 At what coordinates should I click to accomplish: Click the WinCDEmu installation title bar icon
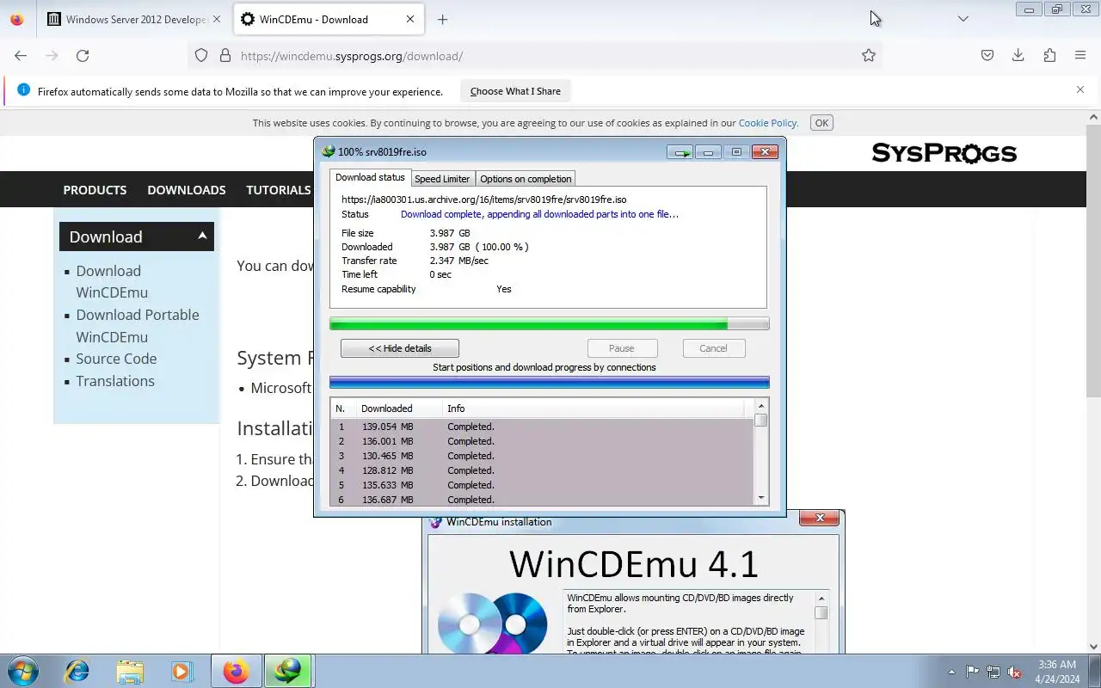tap(436, 522)
